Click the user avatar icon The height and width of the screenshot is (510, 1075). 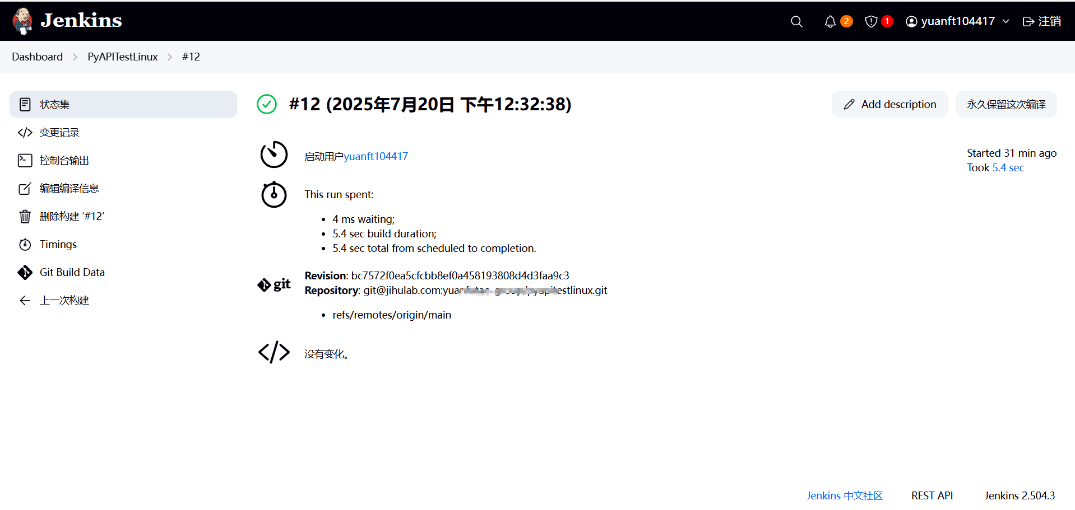pos(912,21)
